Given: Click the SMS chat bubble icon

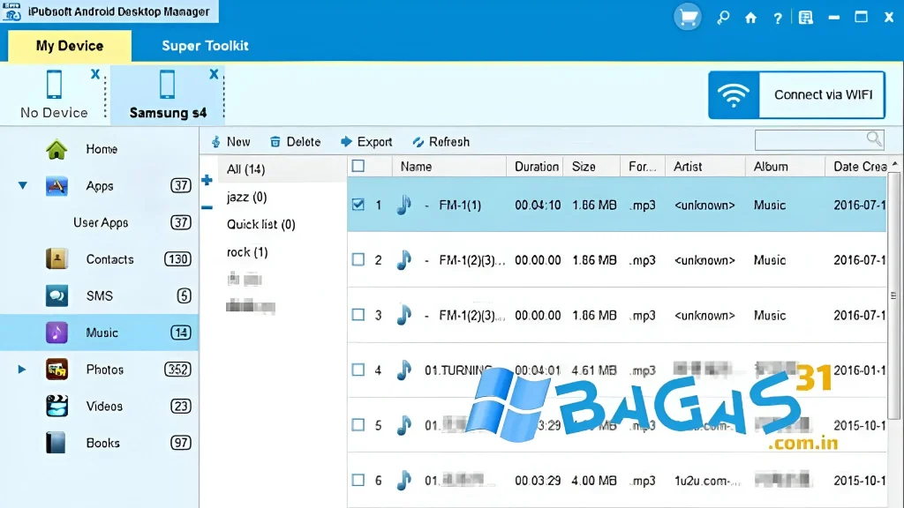Looking at the screenshot, I should [56, 296].
